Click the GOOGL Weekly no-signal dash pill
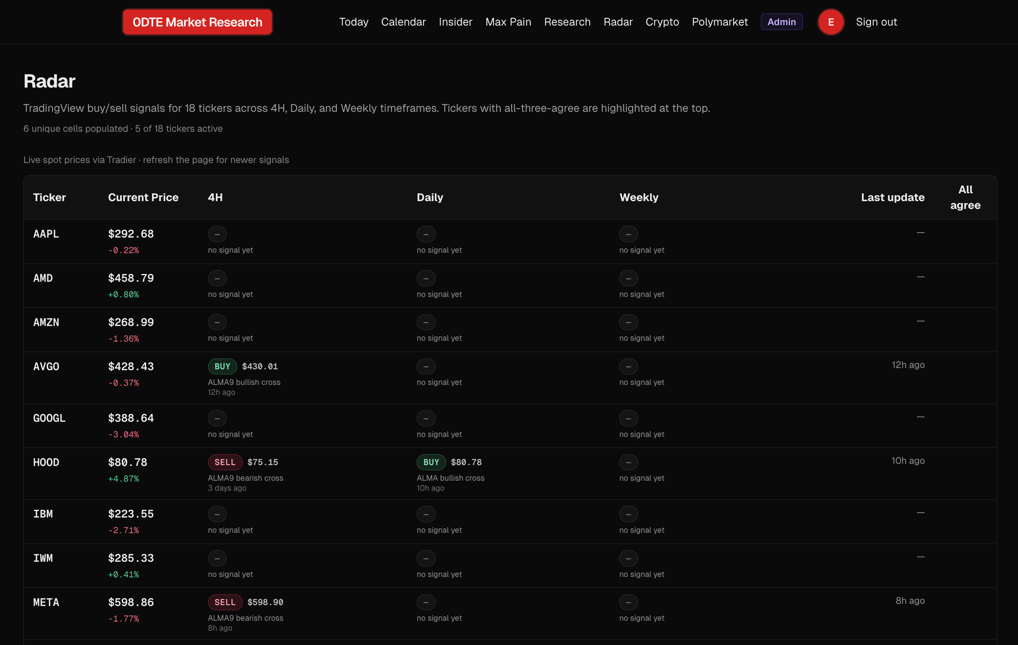The width and height of the screenshot is (1018, 645). tap(628, 418)
